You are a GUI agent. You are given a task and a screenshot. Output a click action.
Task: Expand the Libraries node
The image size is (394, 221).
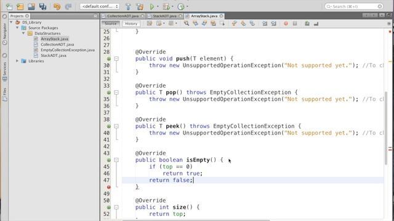(17, 61)
